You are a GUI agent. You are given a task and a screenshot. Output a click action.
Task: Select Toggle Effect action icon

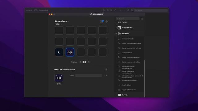(119, 85)
